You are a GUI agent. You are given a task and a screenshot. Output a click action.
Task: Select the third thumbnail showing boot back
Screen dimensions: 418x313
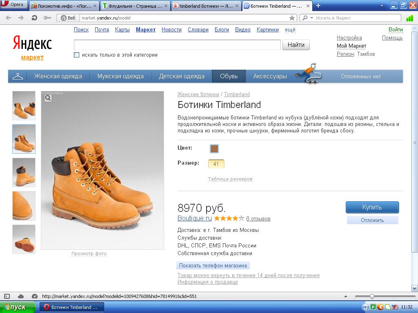click(24, 172)
